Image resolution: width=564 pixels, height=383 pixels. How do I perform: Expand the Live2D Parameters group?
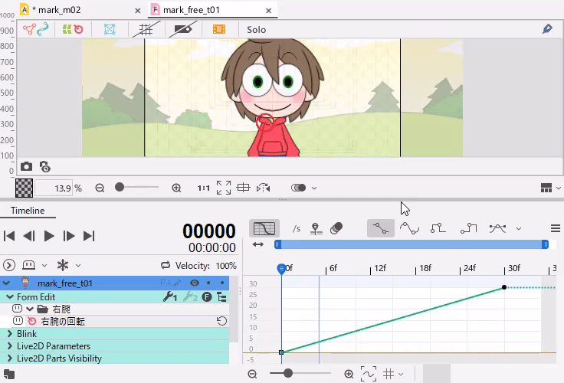10,346
